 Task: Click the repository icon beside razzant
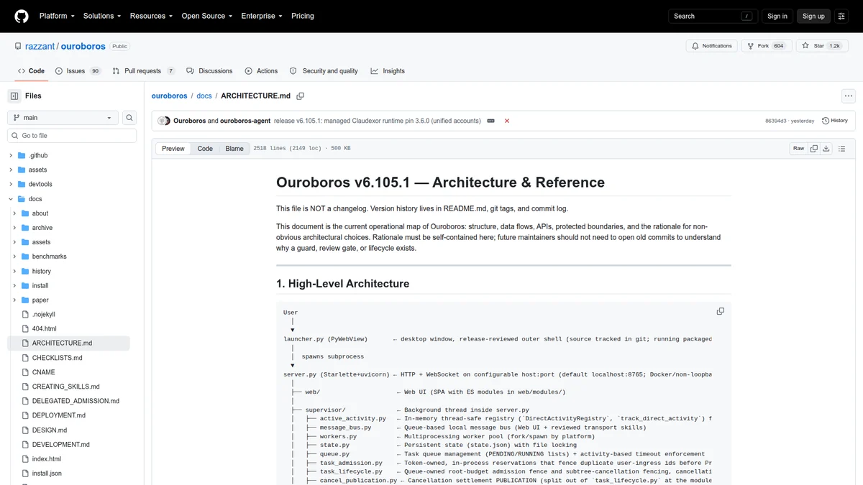[x=17, y=46]
